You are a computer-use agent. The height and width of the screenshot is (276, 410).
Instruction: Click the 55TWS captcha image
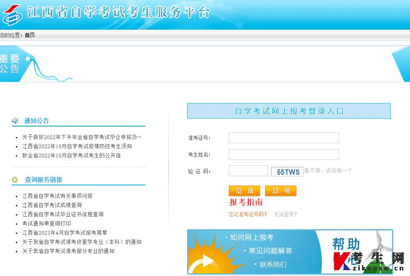coord(288,172)
